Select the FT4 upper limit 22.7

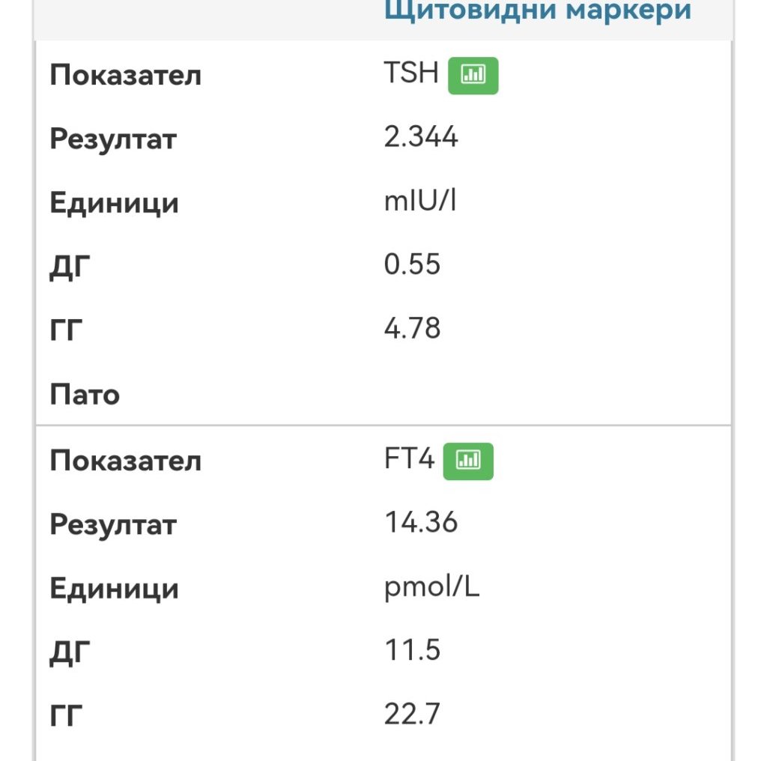coord(412,715)
